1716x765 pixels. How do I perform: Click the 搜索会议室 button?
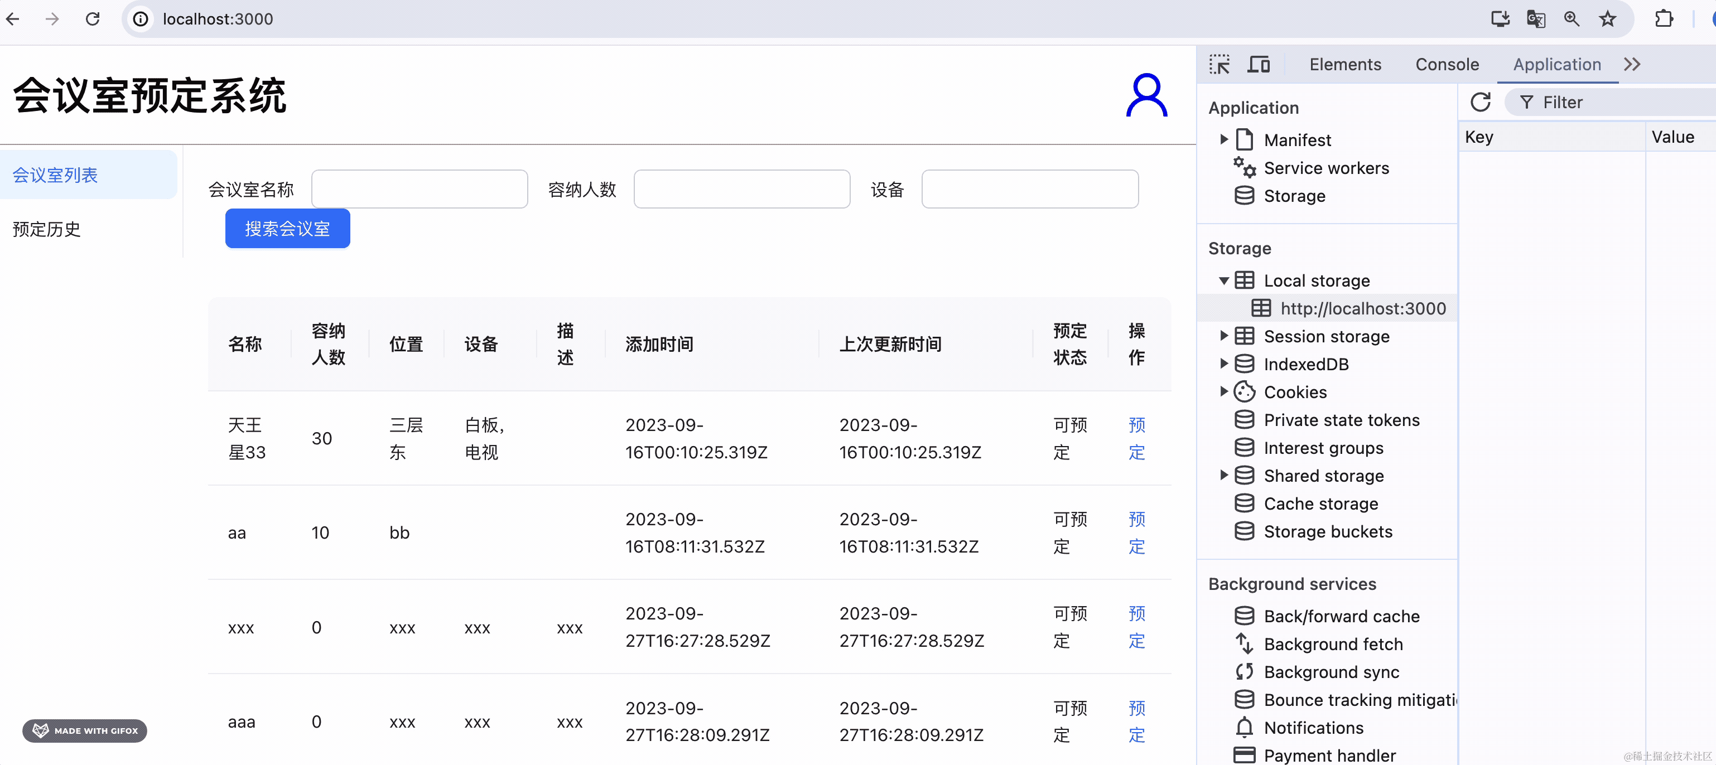click(287, 229)
